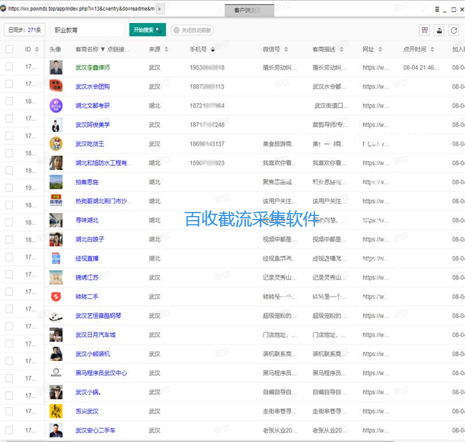This screenshot has height=442, width=465.
Task: Open the 武汉水会团购 link
Action: tap(93, 86)
